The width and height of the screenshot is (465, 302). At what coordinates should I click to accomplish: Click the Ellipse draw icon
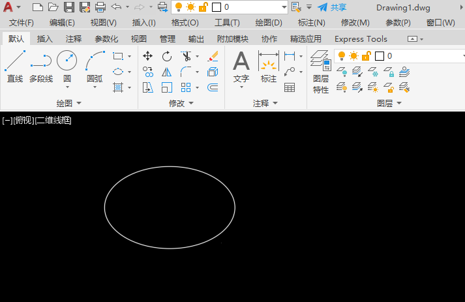click(118, 72)
